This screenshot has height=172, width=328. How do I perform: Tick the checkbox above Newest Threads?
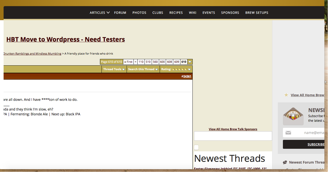pyautogui.click(x=196, y=147)
